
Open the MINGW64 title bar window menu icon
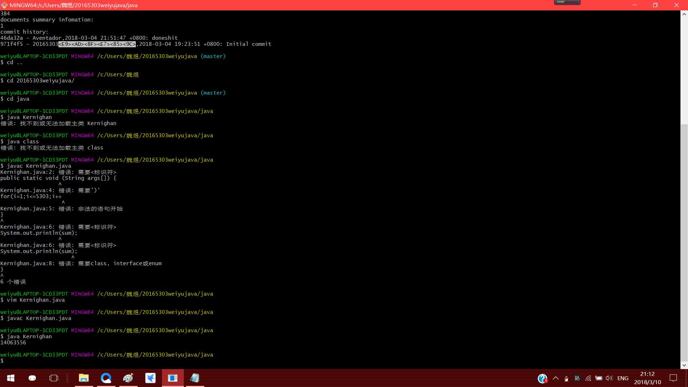pyautogui.click(x=4, y=5)
